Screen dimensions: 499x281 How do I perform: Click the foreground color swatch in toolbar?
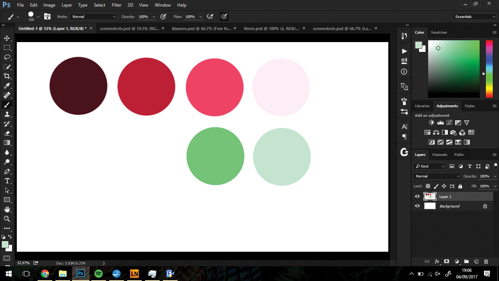pyautogui.click(x=5, y=244)
